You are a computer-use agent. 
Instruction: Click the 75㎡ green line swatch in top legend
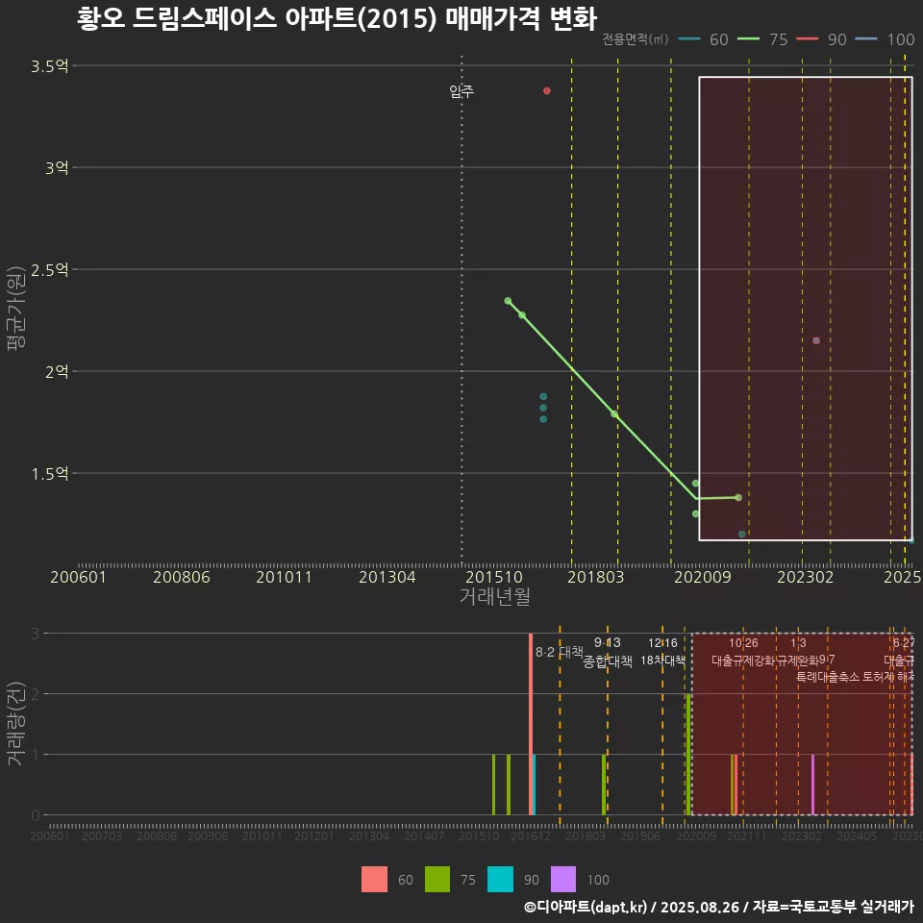(749, 39)
